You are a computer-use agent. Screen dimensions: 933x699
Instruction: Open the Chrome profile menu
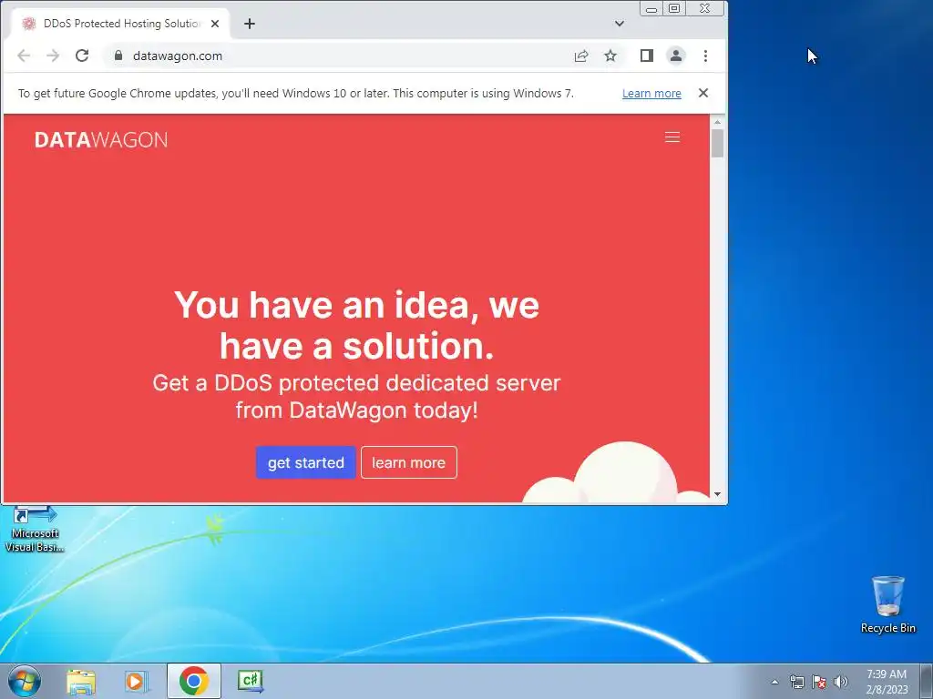tap(676, 56)
